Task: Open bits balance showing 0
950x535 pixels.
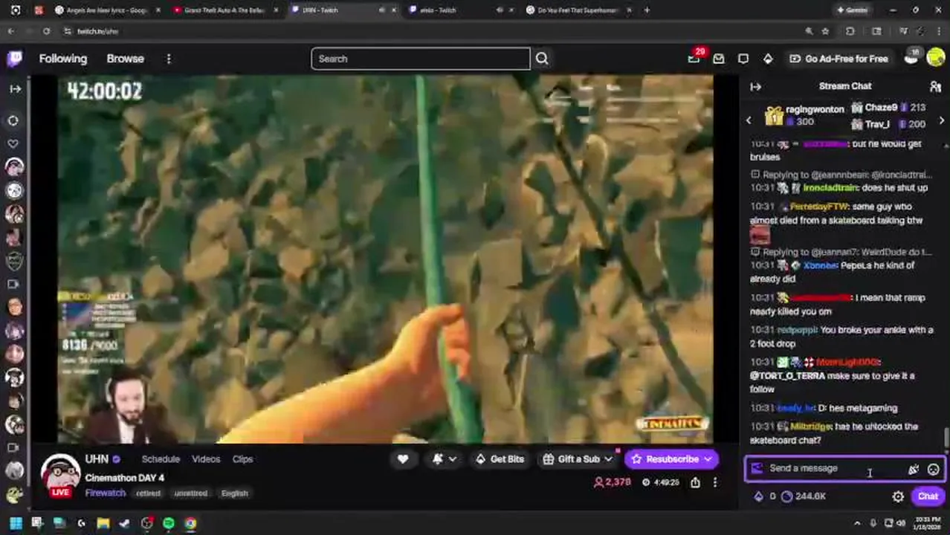Action: [x=765, y=496]
